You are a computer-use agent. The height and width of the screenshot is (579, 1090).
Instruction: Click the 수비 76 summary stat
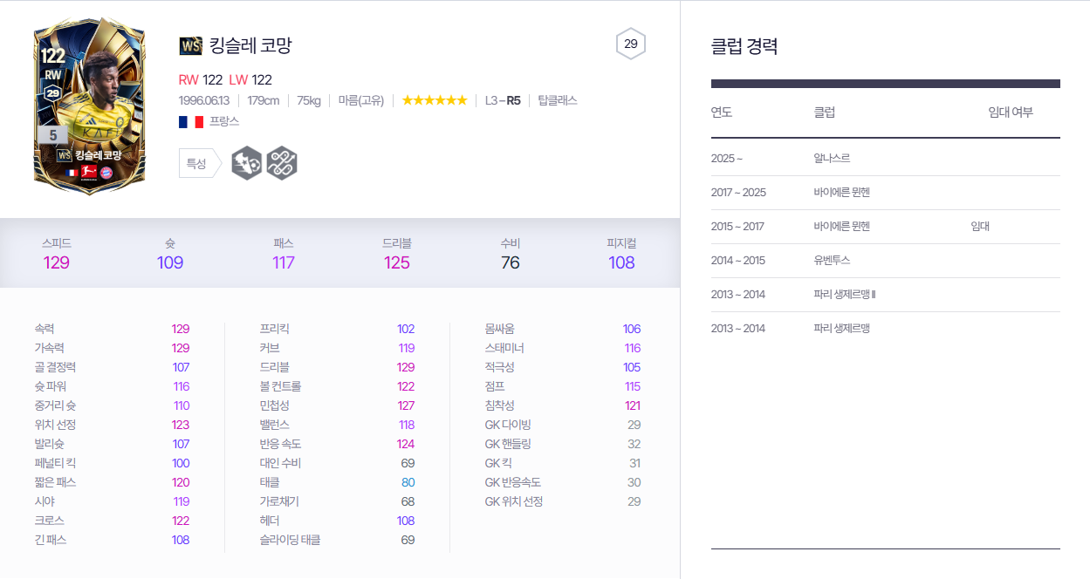coord(511,254)
